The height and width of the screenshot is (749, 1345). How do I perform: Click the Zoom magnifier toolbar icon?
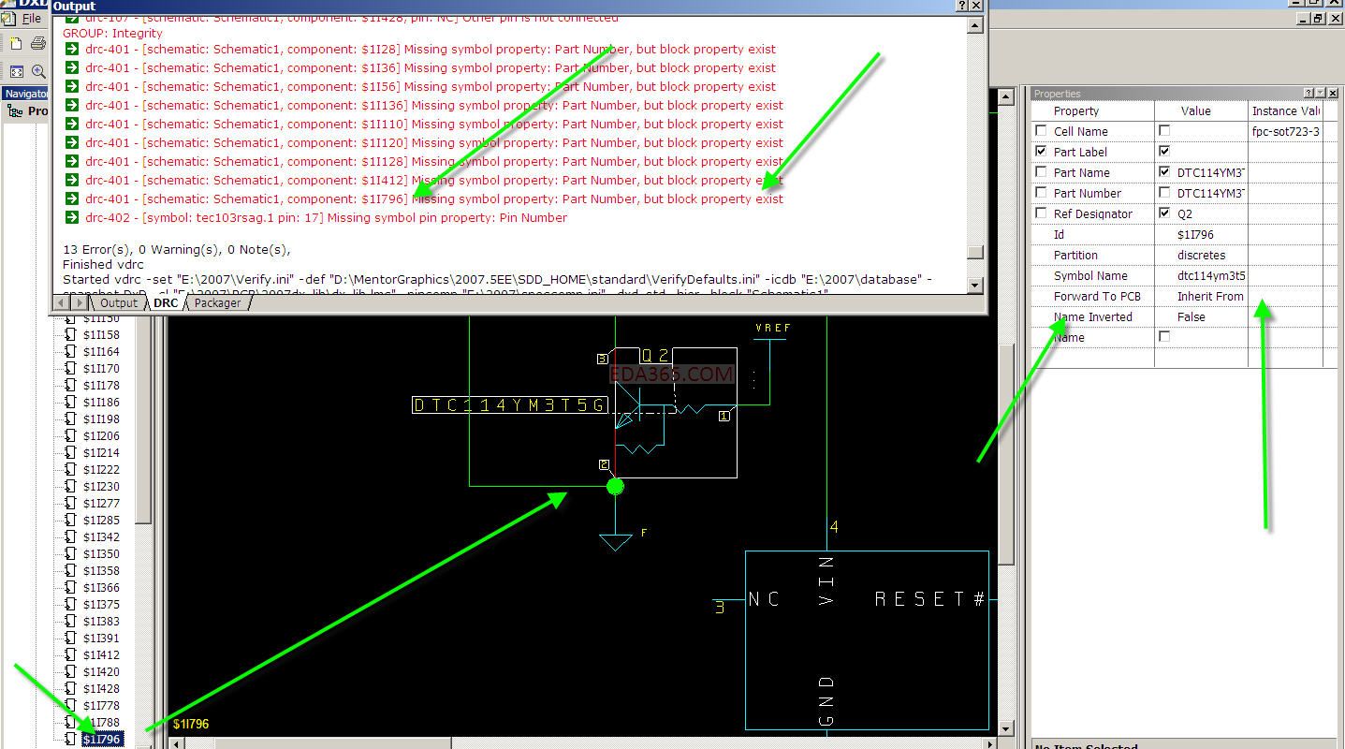pyautogui.click(x=38, y=71)
